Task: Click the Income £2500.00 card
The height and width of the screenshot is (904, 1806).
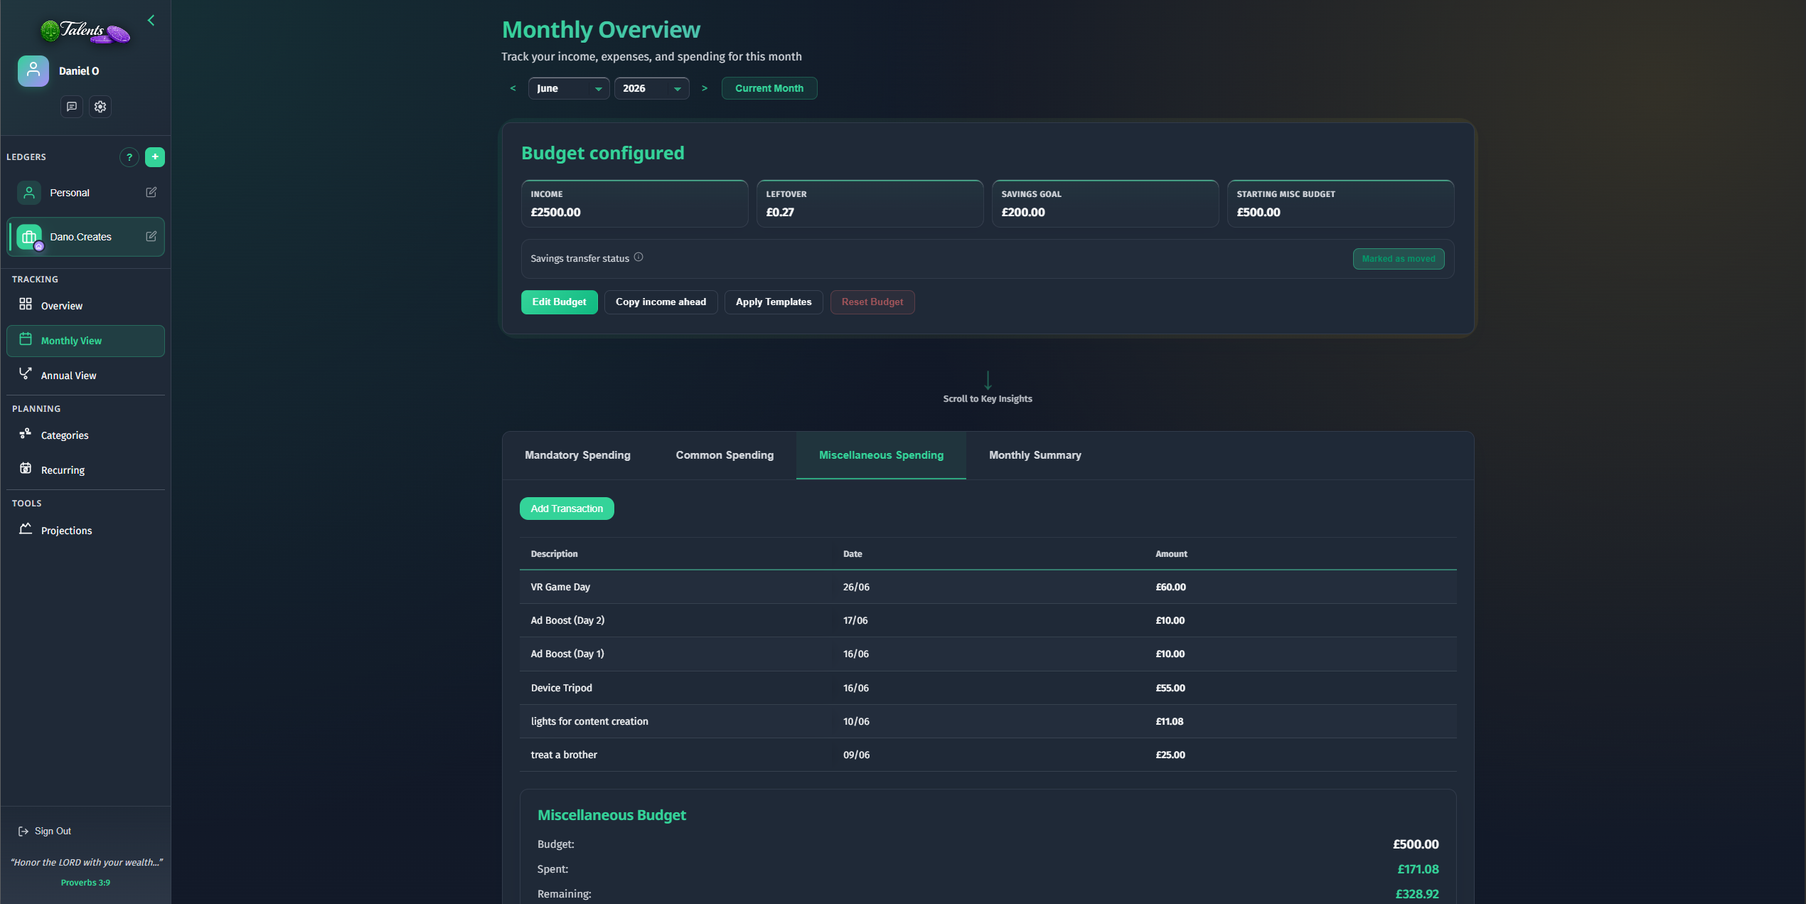Action: point(634,203)
